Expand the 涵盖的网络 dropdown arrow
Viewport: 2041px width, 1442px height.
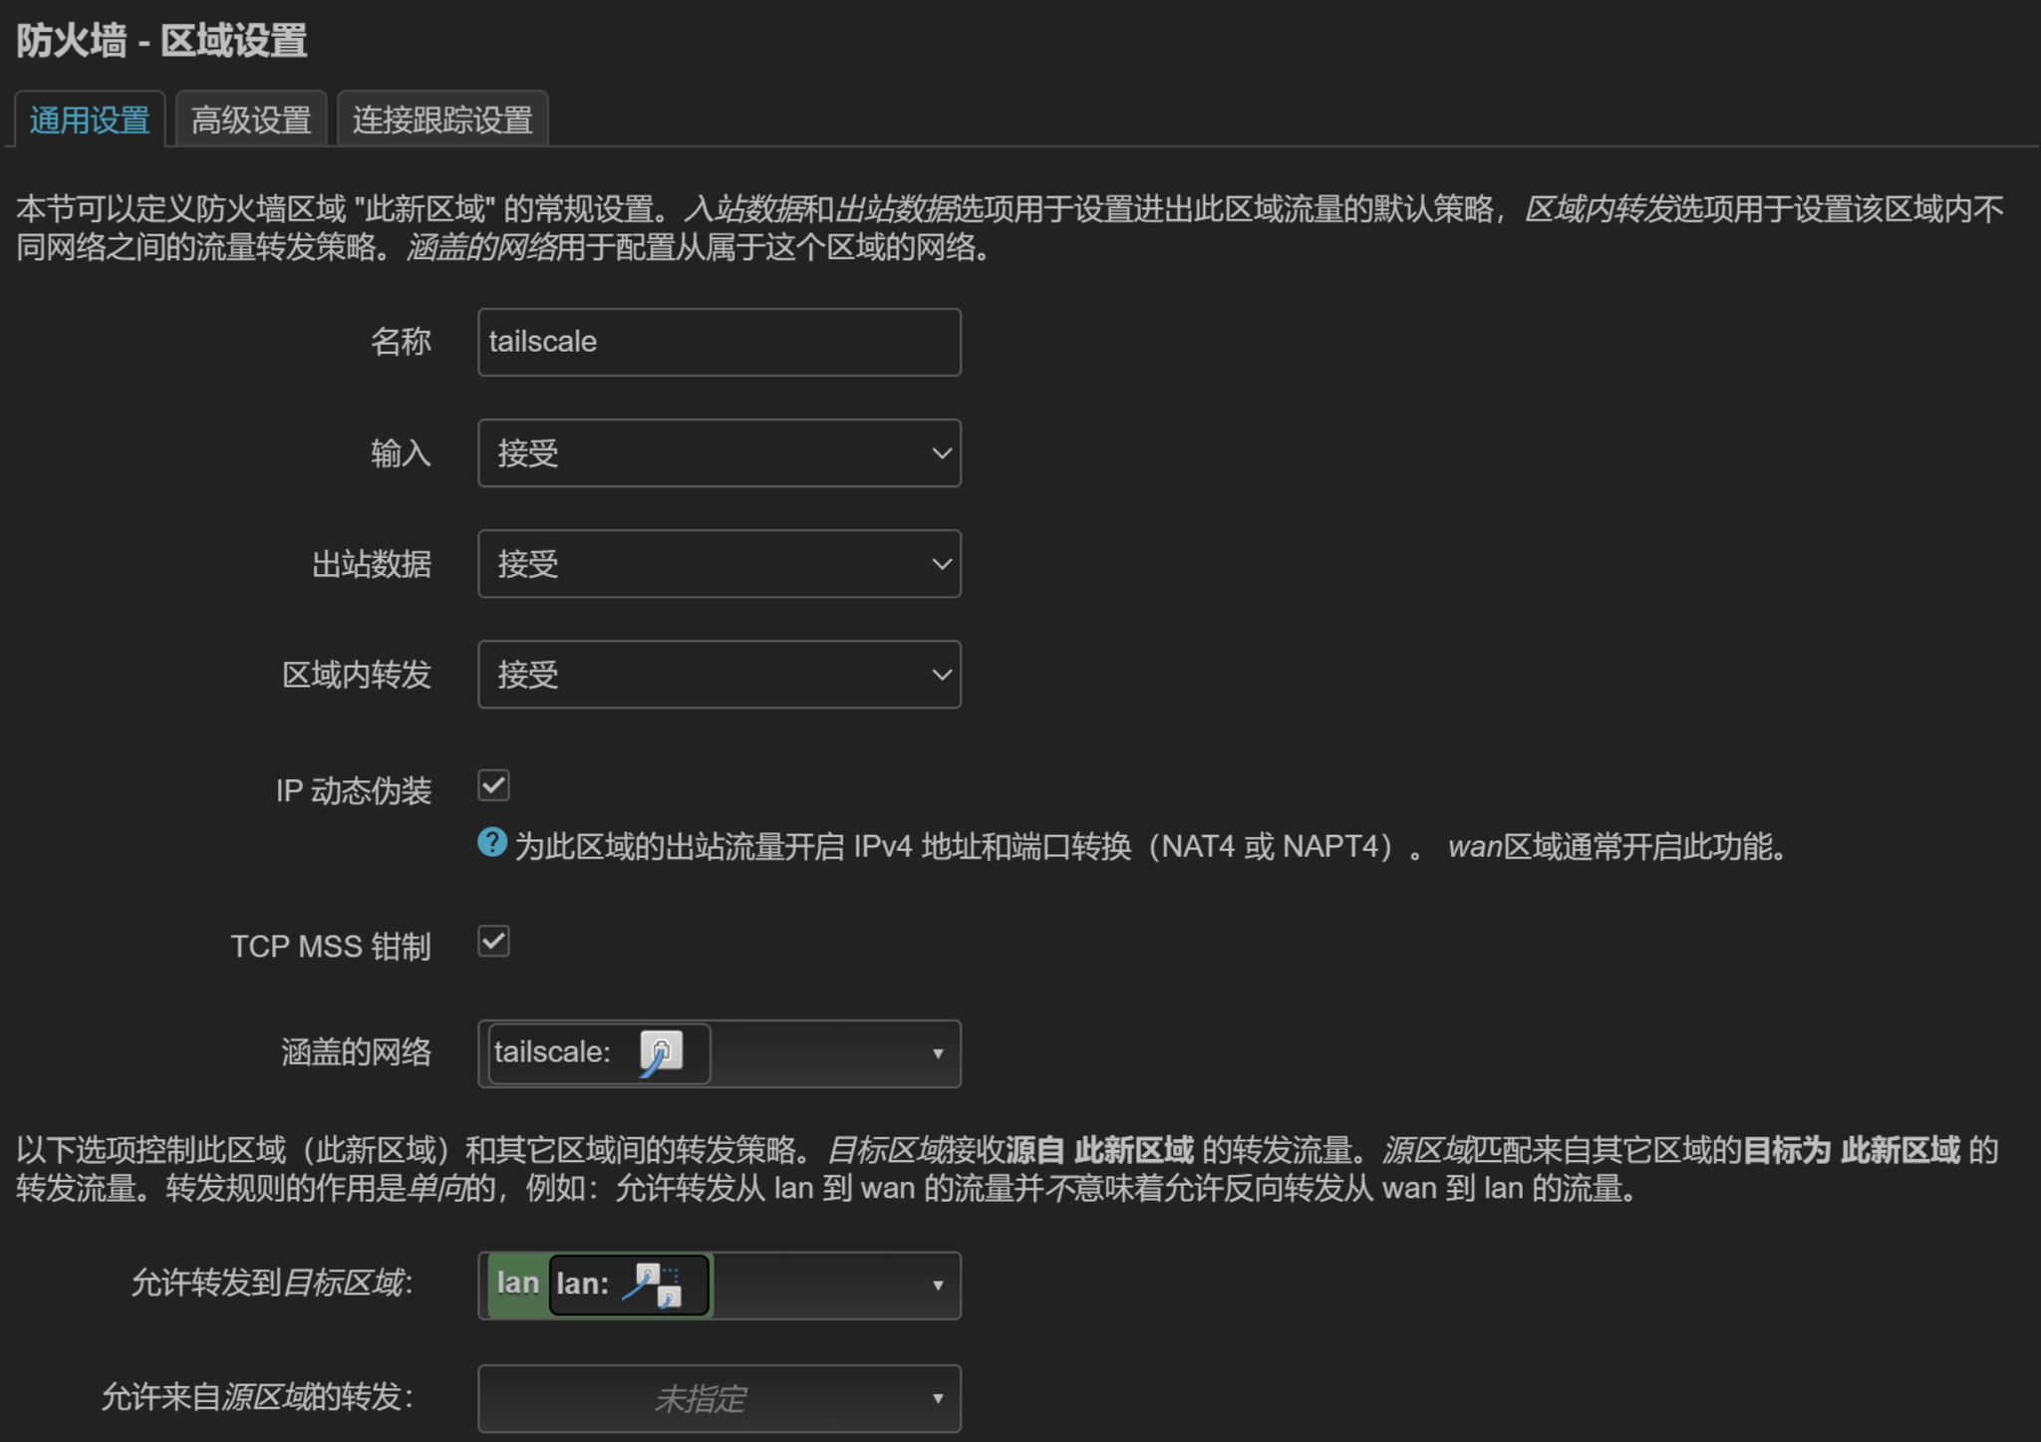coord(937,1053)
